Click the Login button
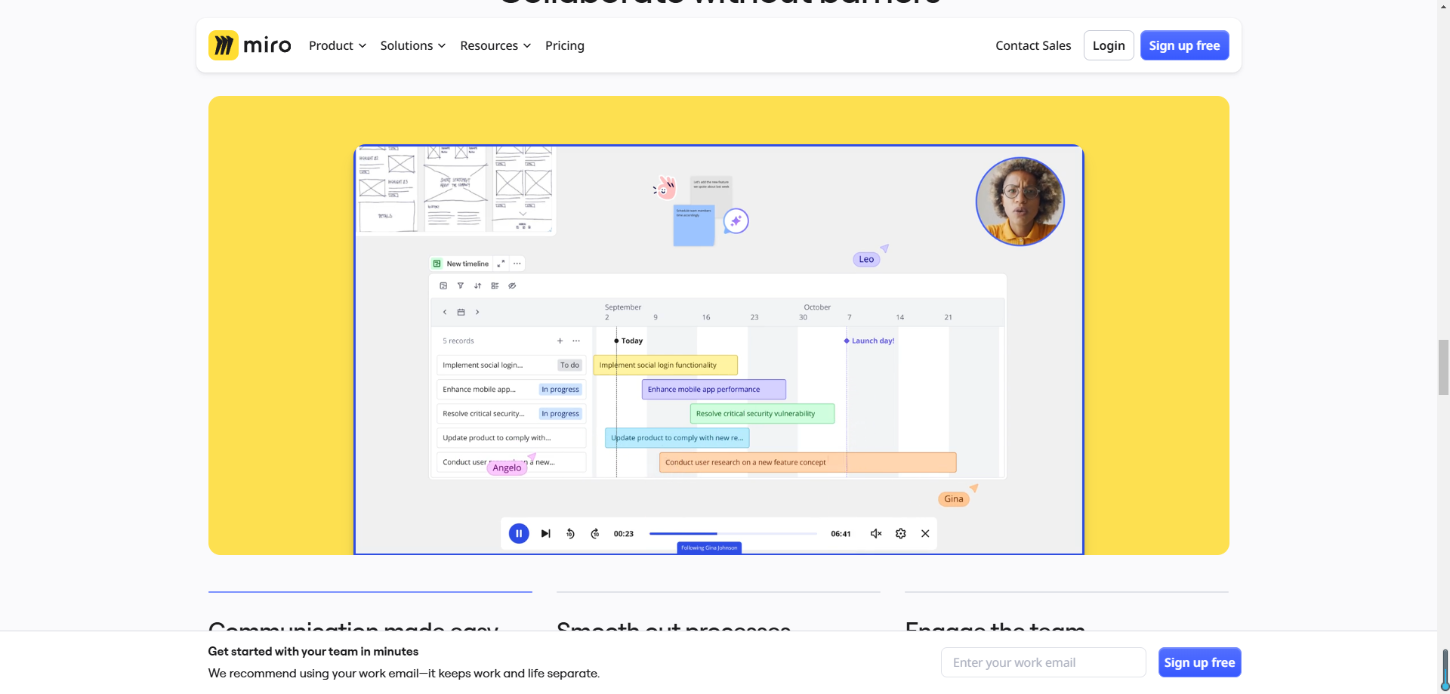 click(x=1109, y=45)
